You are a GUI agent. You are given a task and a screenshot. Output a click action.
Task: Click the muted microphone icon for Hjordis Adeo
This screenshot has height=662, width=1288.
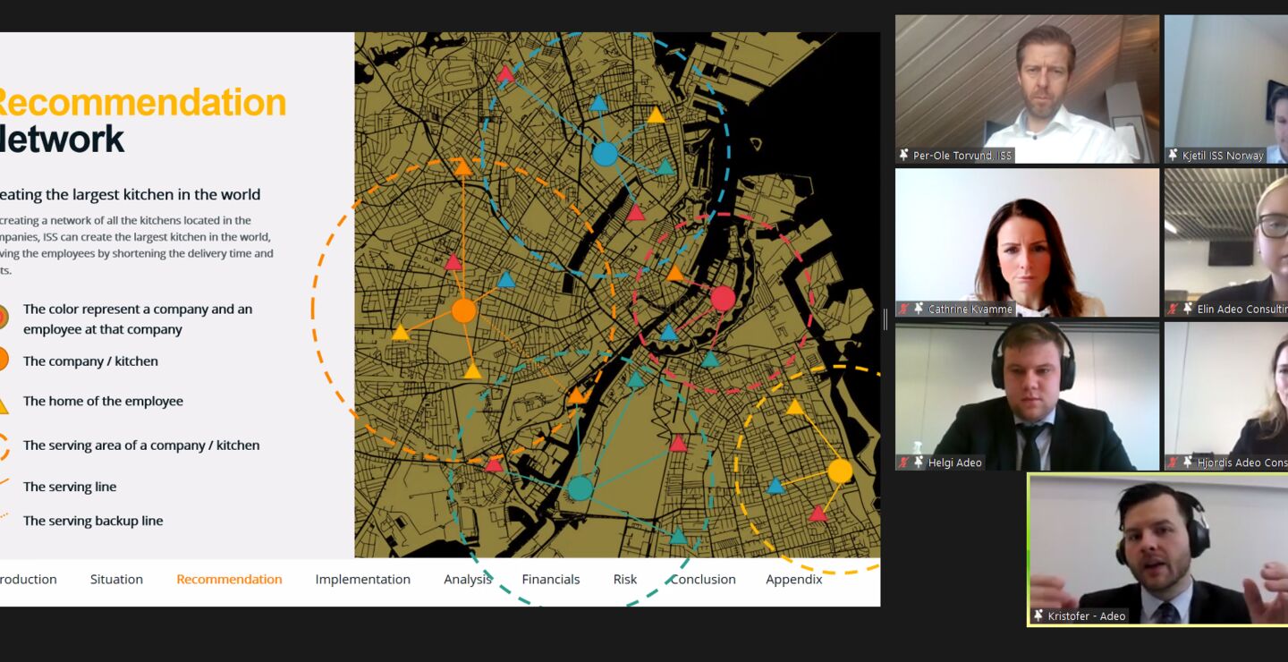point(1173,463)
